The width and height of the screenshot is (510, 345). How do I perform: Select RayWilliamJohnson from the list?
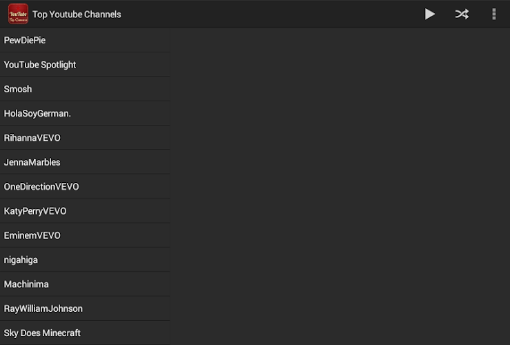84,308
